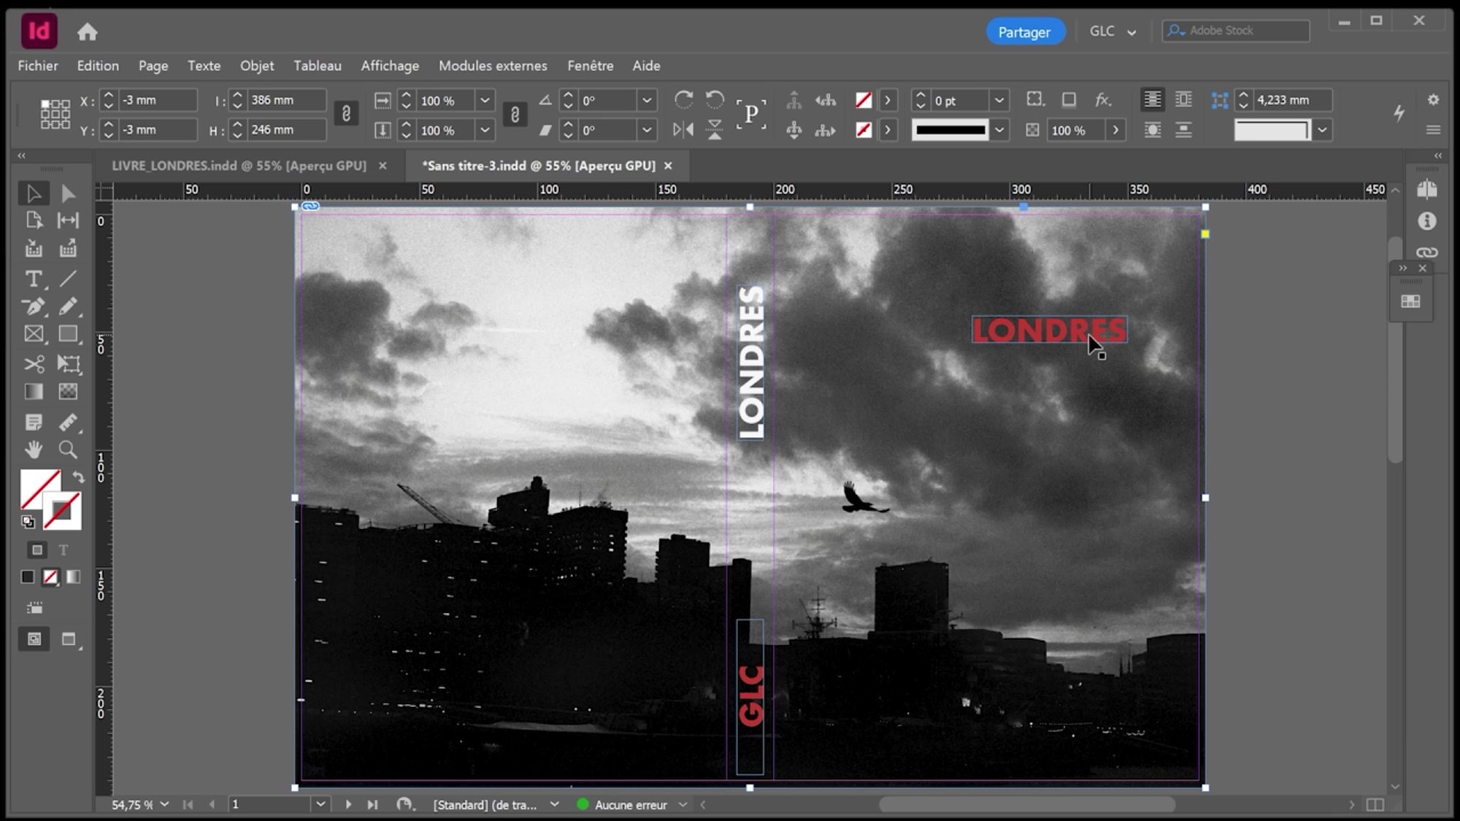The image size is (1460, 821).
Task: Toggle constrain width and height proportions
Action: (x=346, y=114)
